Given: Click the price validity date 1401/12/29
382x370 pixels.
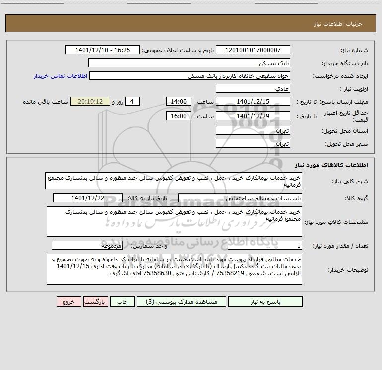Looking at the screenshot, I should click(x=253, y=116).
